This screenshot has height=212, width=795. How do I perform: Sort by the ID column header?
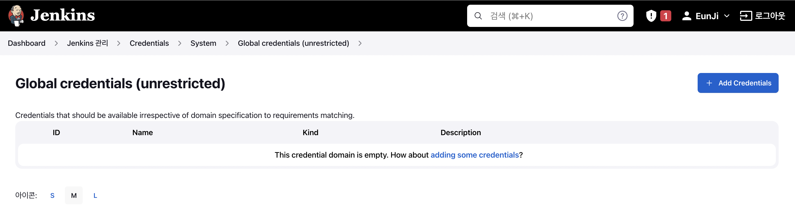click(56, 132)
